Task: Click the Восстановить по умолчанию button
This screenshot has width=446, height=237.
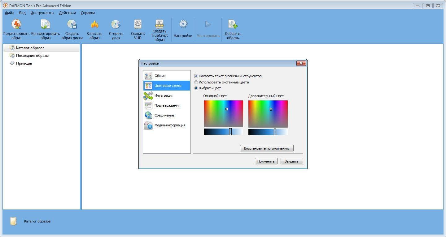Action: (x=267, y=148)
